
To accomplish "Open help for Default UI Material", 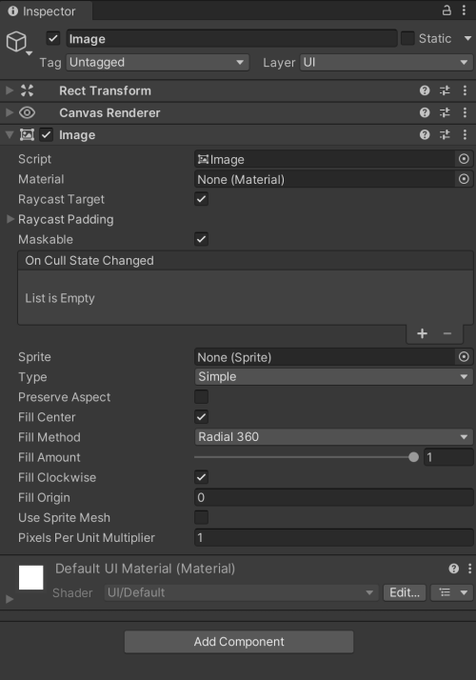I will click(x=453, y=569).
